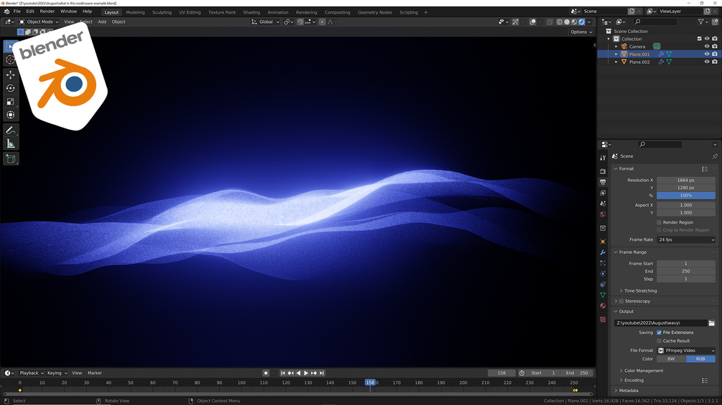Open the Render menu
The image size is (722, 405).
click(x=47, y=11)
